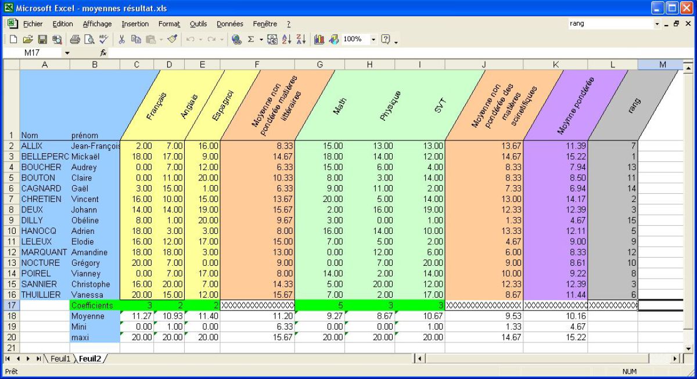Click the horizontal scrollbar left arrow
The width and height of the screenshot is (697, 379).
[421, 359]
